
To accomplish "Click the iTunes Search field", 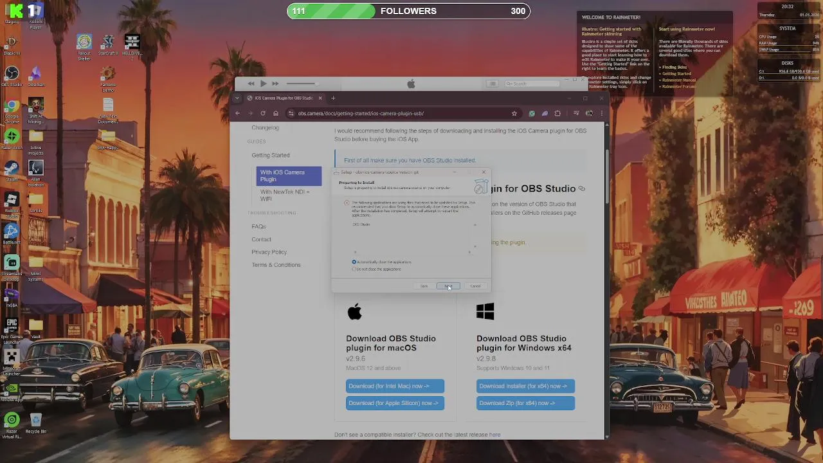I will (531, 84).
